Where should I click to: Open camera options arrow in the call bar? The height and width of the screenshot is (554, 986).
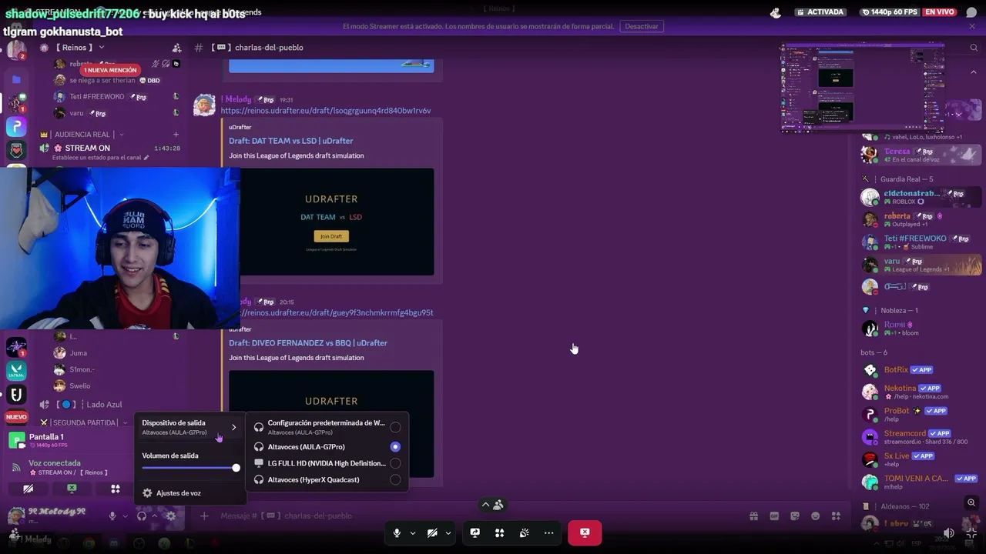[448, 532]
